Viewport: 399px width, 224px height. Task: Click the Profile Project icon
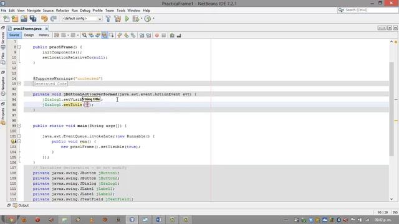tap(148, 19)
